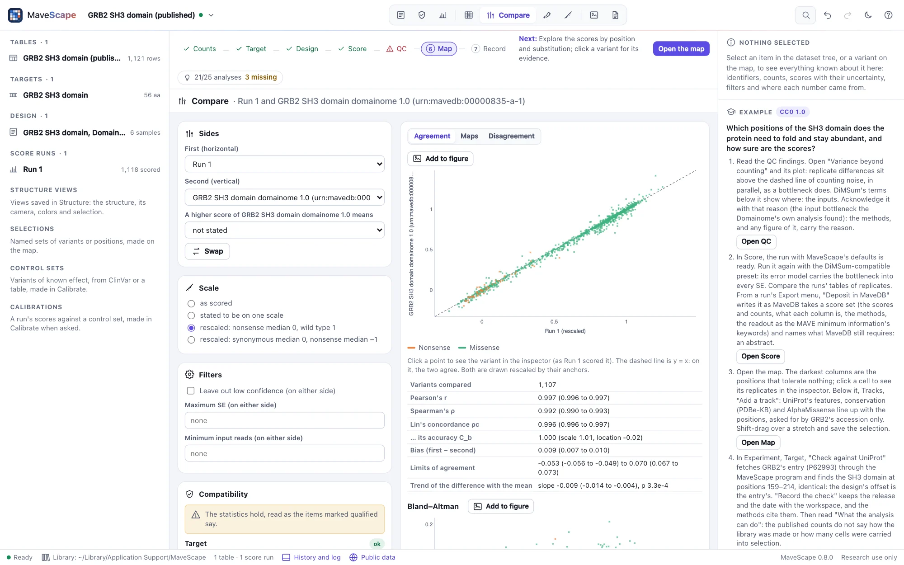Switch to the Agreement tab
Image resolution: width=904 pixels, height=565 pixels.
[x=432, y=136]
